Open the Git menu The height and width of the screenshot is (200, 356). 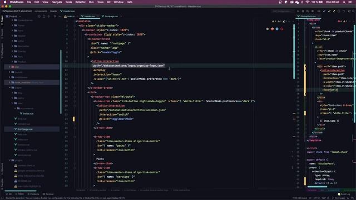[x=108, y=2]
